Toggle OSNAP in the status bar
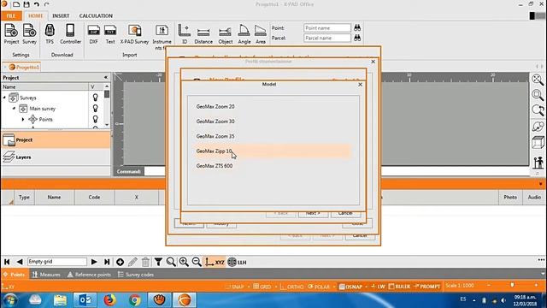Screen dimensions: 547x308 click(351, 287)
